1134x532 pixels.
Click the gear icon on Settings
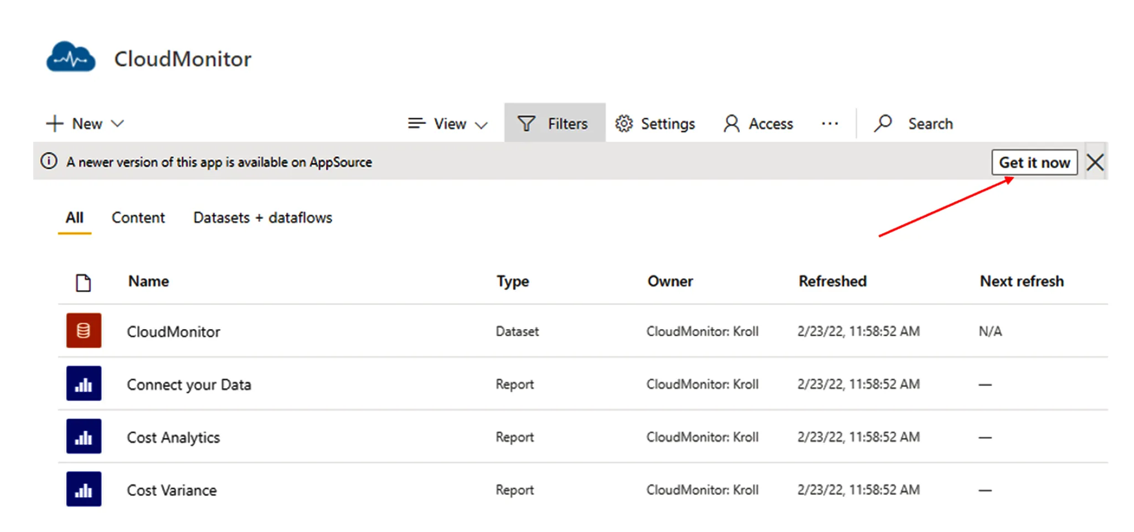pyautogui.click(x=623, y=124)
